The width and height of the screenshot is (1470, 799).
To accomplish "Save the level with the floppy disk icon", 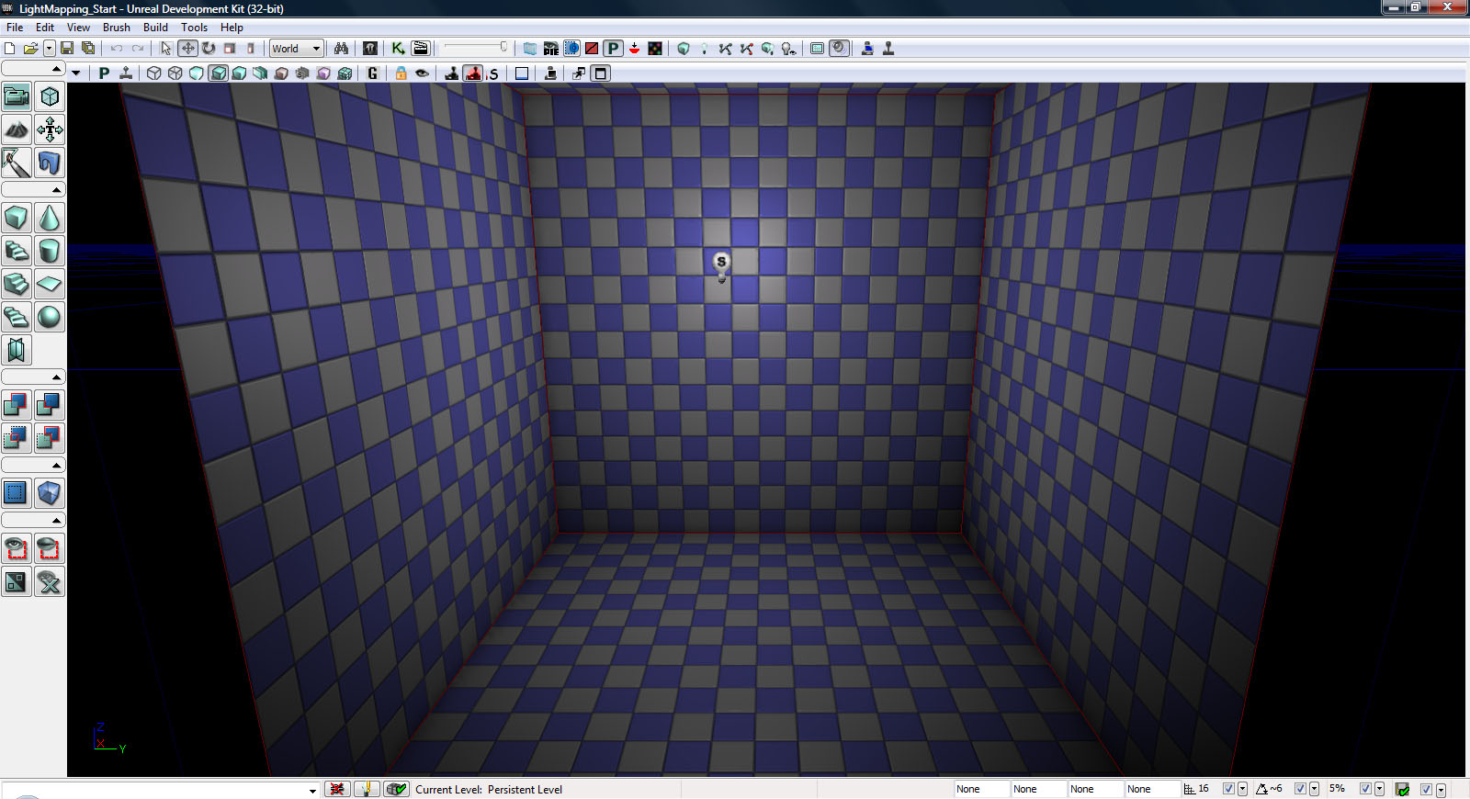I will click(x=67, y=49).
